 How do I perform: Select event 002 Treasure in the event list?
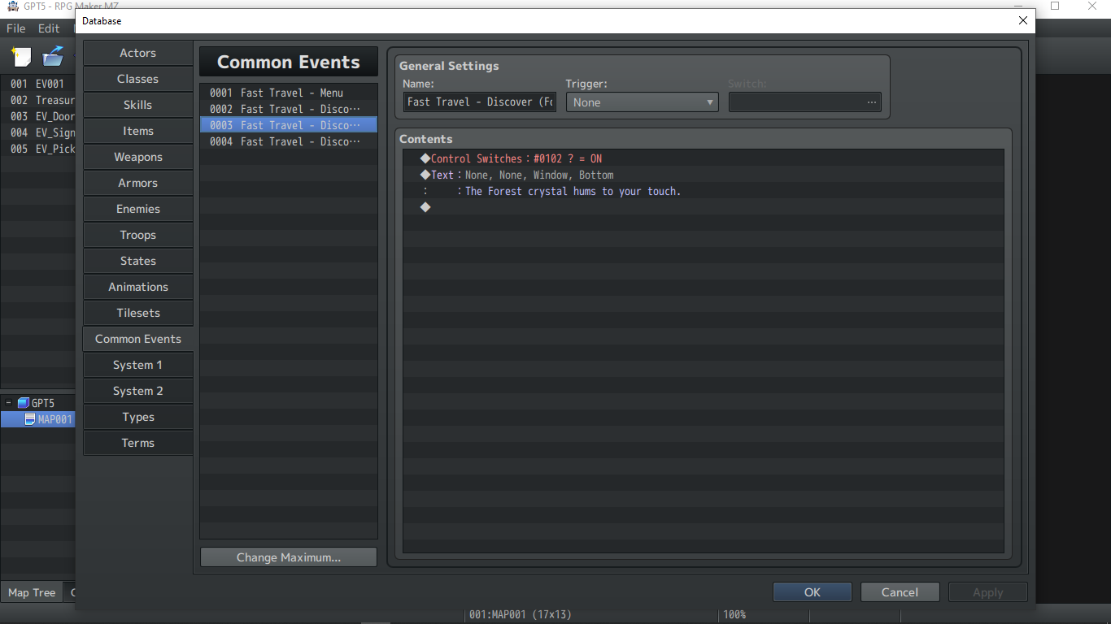click(37, 100)
